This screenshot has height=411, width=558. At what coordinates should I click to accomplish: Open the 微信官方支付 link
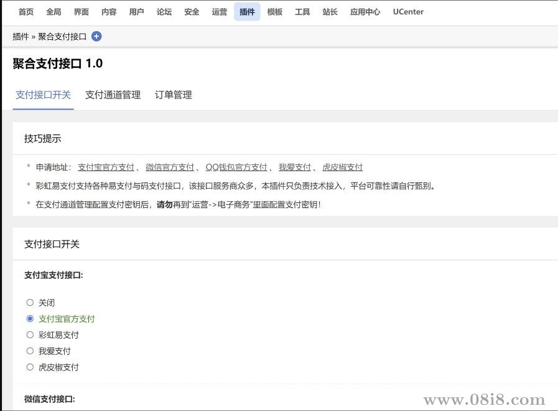[169, 167]
